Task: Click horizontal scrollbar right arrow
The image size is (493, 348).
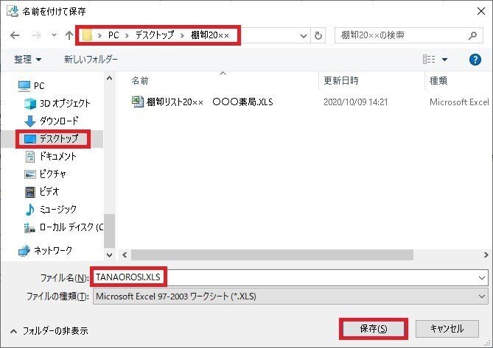Action: point(486,255)
